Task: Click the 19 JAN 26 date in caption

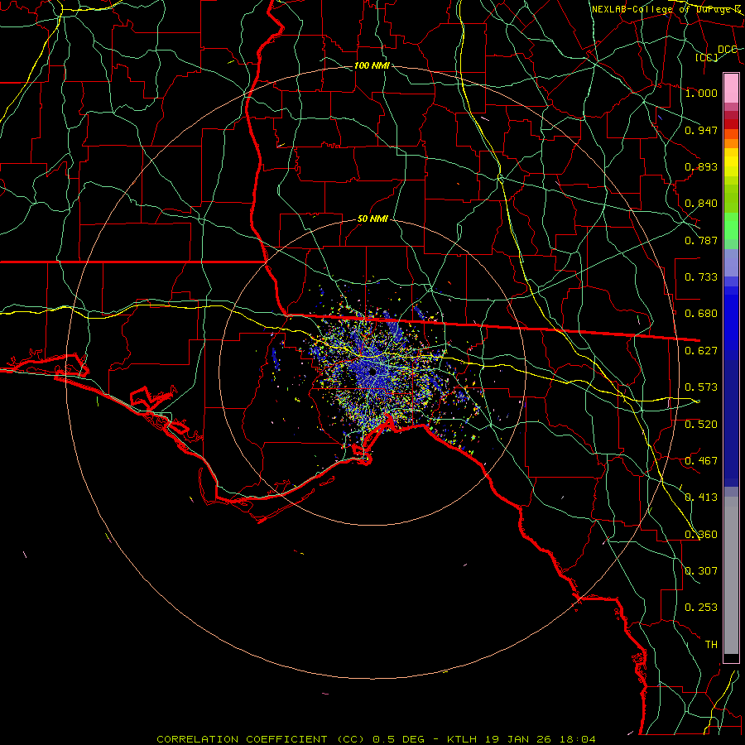Action: (518, 739)
